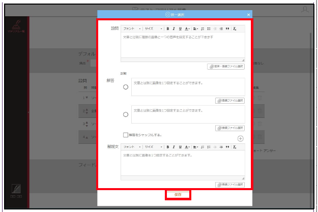Mark first answer as correct
Screen dimensions: 318x212
(x=126, y=87)
